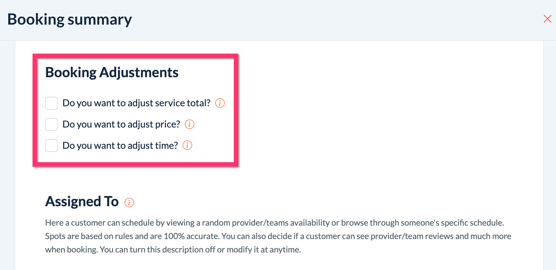
Task: Enable the adjust service total checkbox
Action: [x=51, y=103]
